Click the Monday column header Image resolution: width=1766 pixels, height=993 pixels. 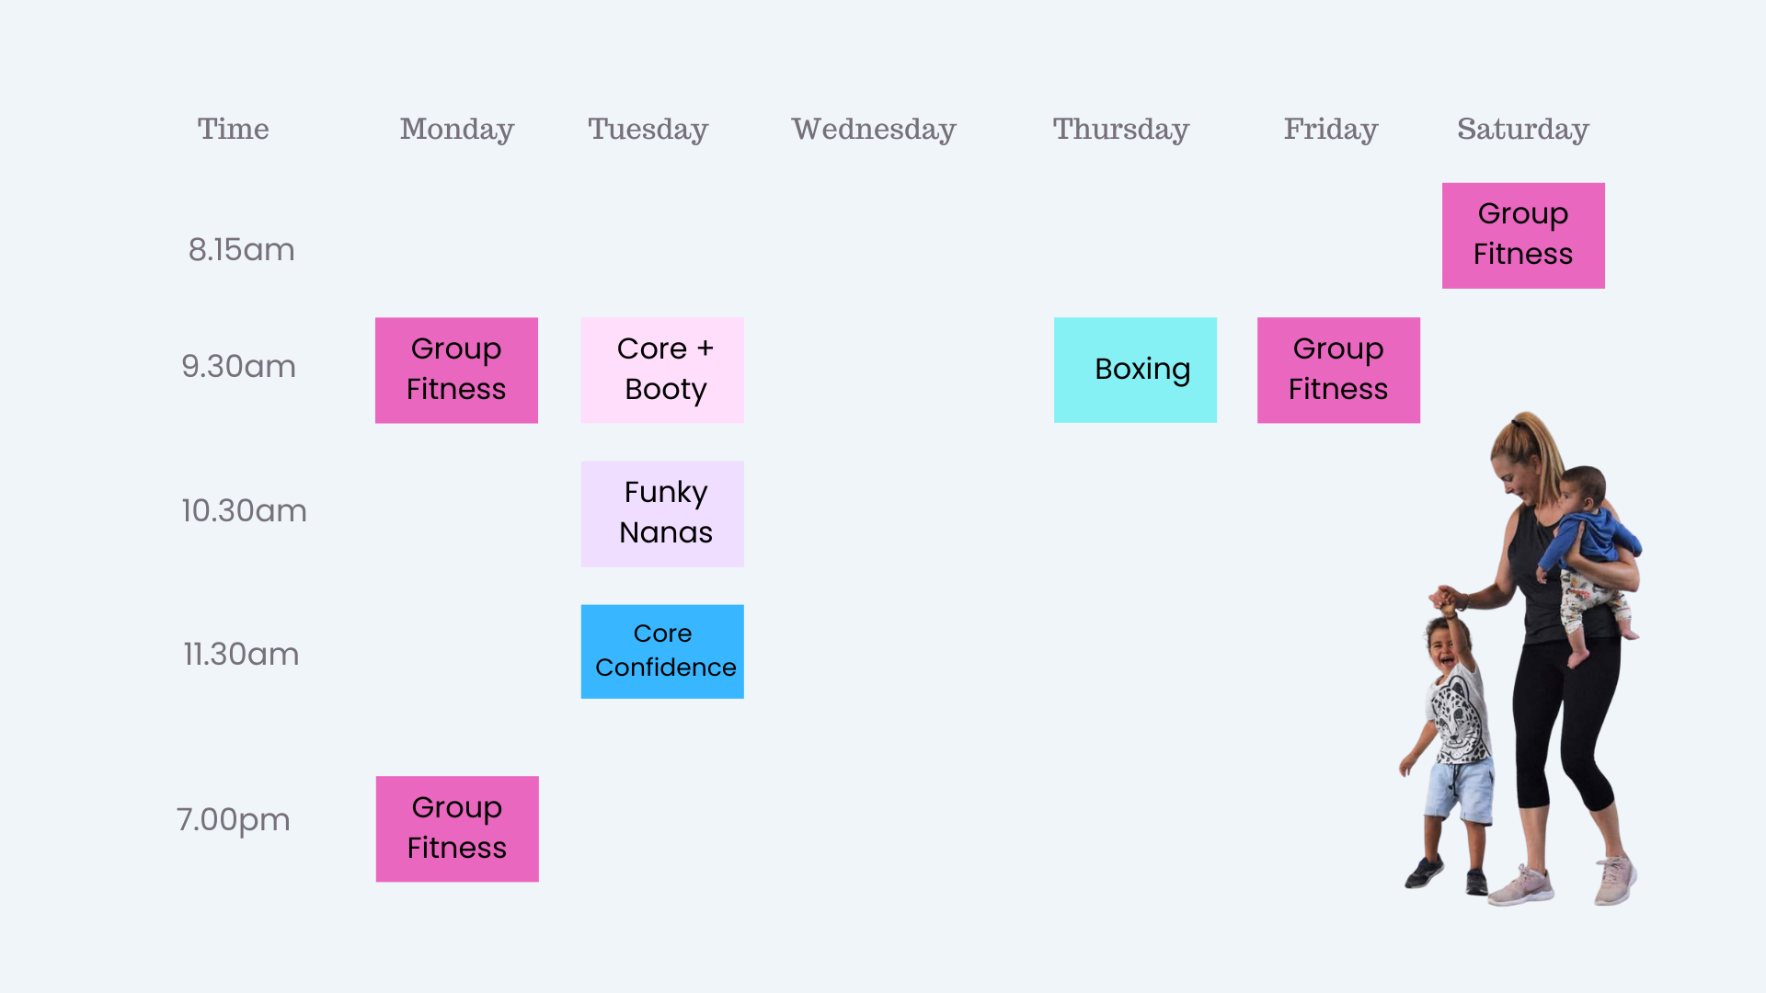click(457, 130)
